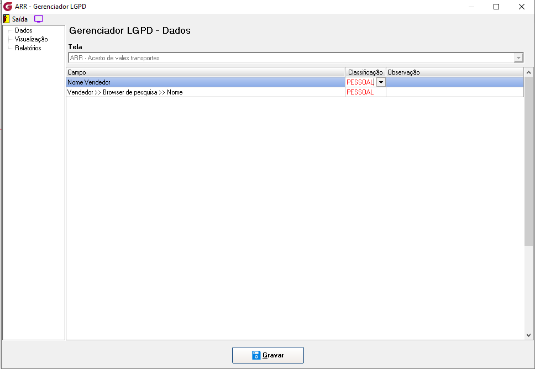Click the Tela field showing Acerto de vales transportes
Viewport: 535px width, 369px height.
point(296,57)
